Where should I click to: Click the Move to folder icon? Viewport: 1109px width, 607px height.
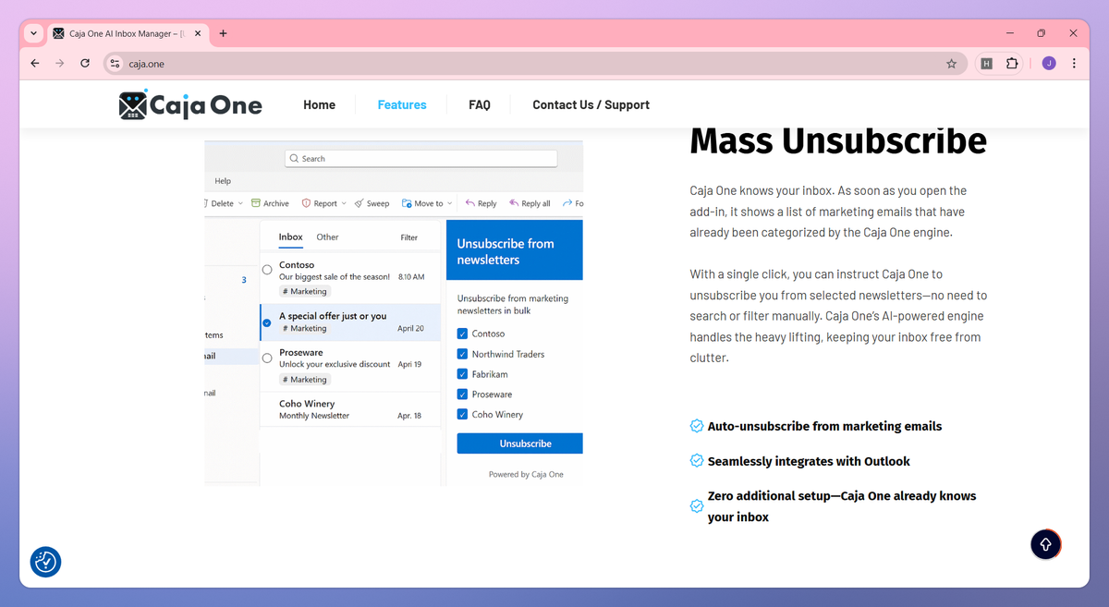407,203
